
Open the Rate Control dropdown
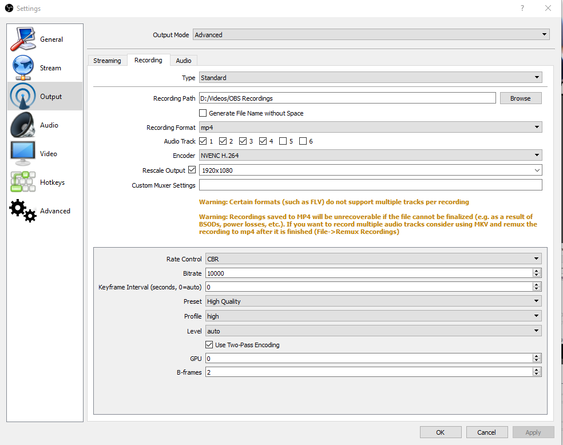pos(374,259)
